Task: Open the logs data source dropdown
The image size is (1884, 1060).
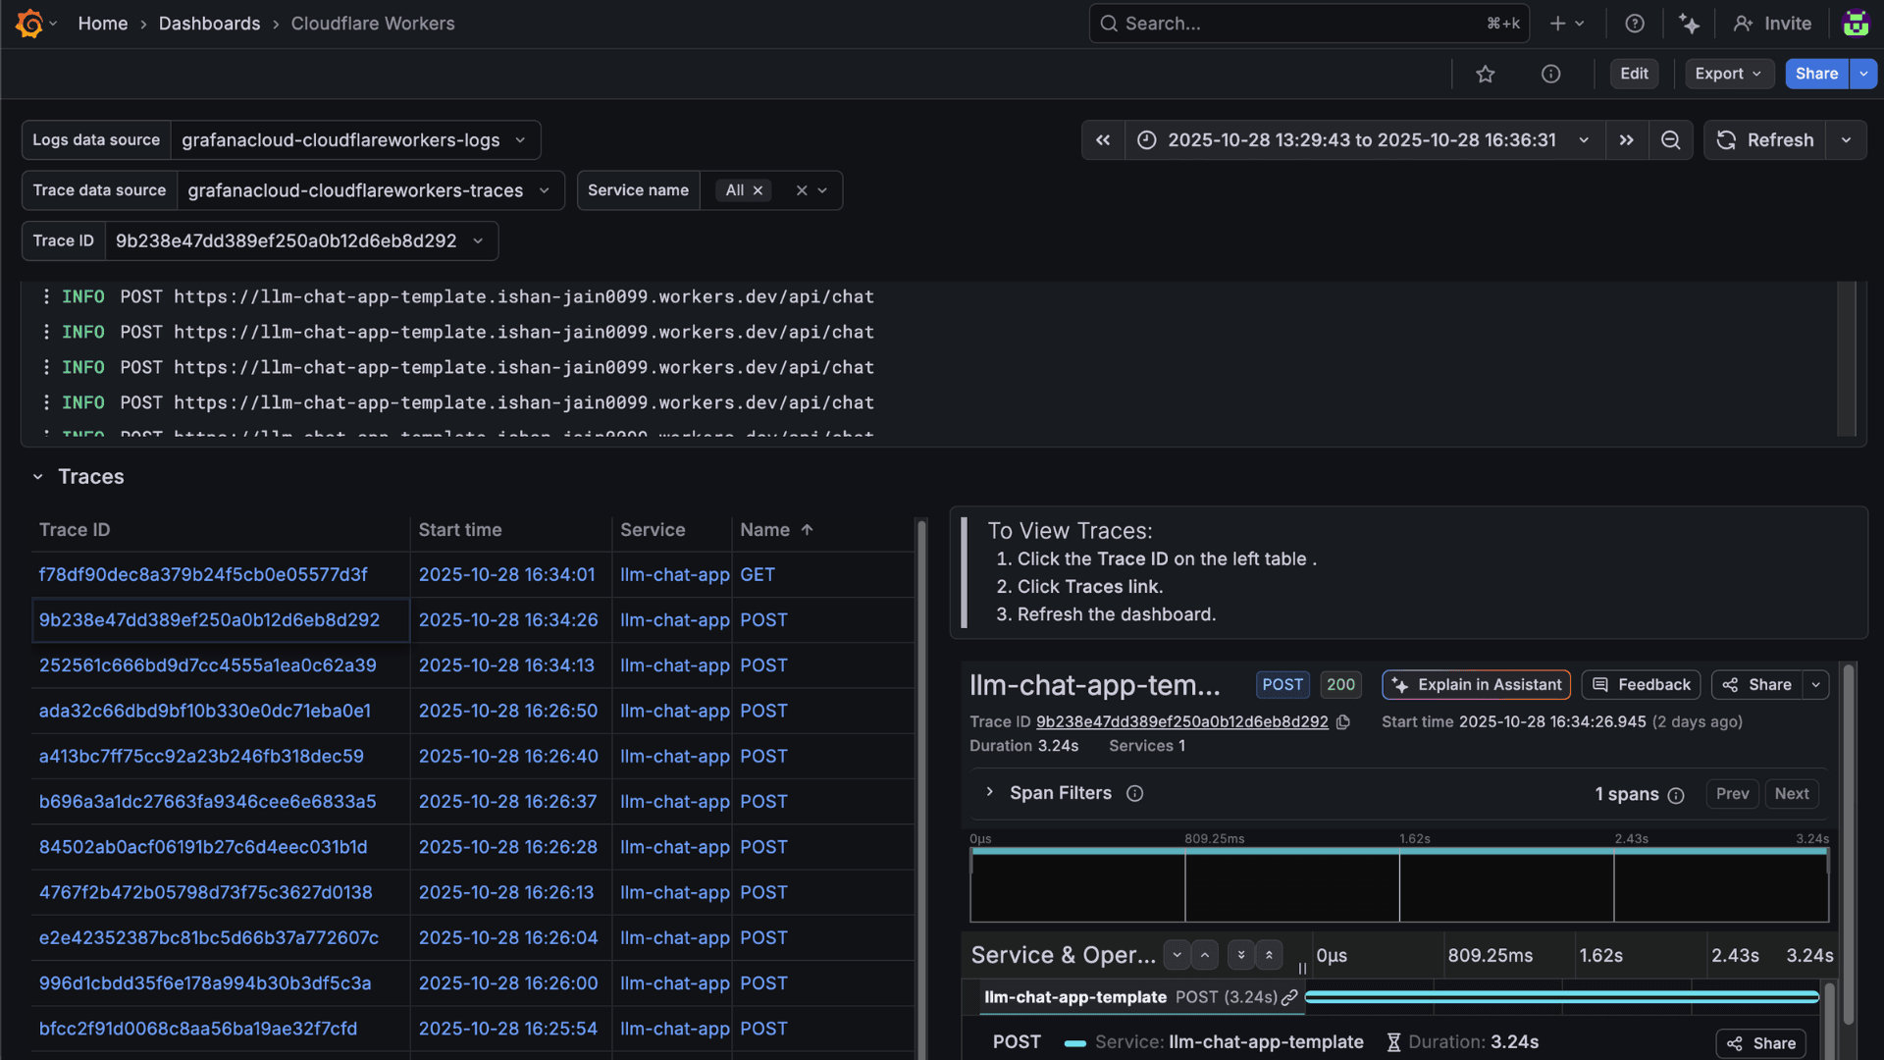Action: coord(355,139)
